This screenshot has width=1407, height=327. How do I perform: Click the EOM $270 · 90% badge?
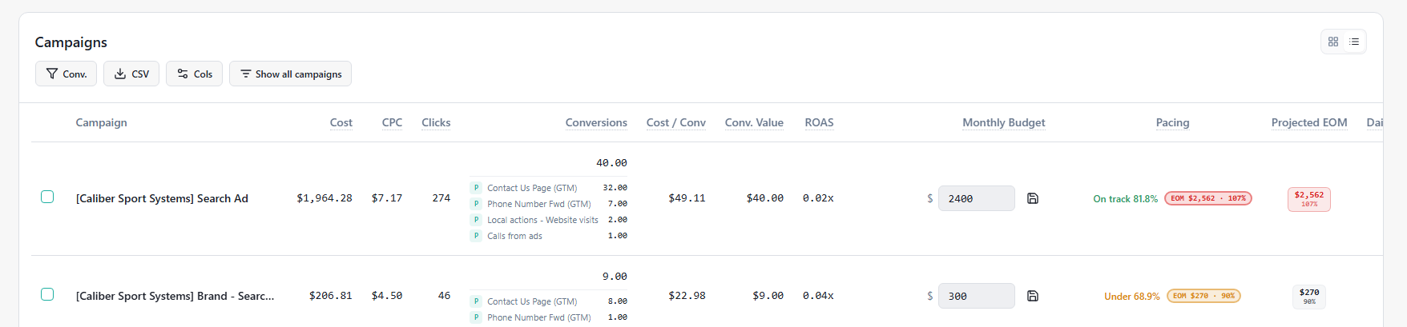tap(1203, 296)
